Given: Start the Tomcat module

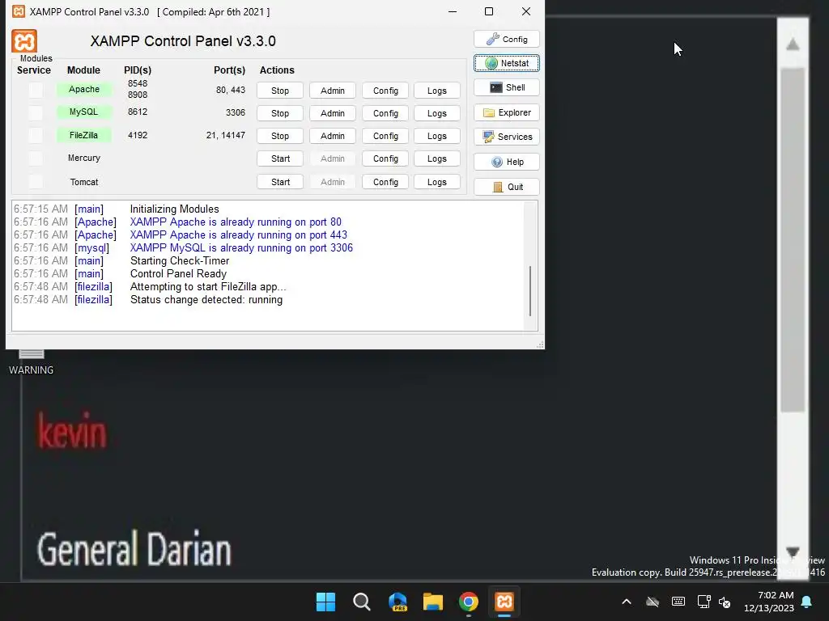Looking at the screenshot, I should point(280,182).
